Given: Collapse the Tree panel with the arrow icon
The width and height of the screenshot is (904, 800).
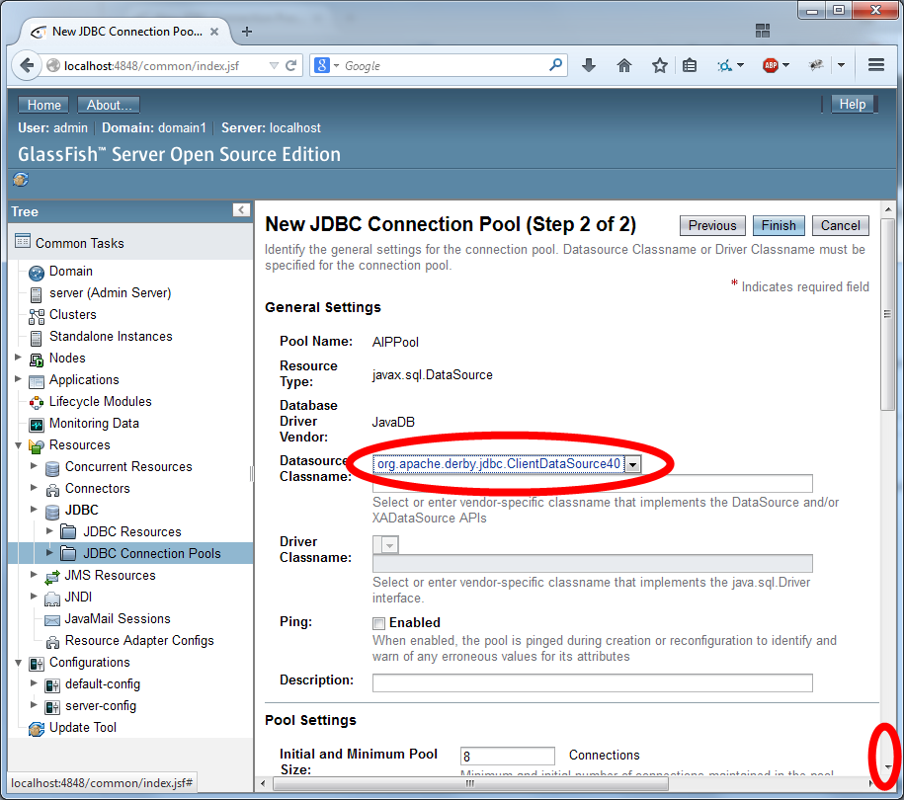Looking at the screenshot, I should coord(241,210).
